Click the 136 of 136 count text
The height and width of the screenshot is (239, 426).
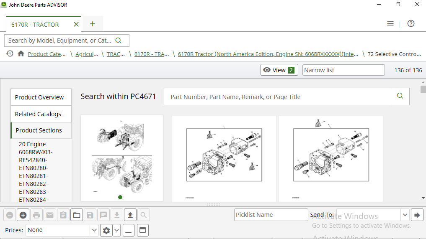[x=408, y=70]
